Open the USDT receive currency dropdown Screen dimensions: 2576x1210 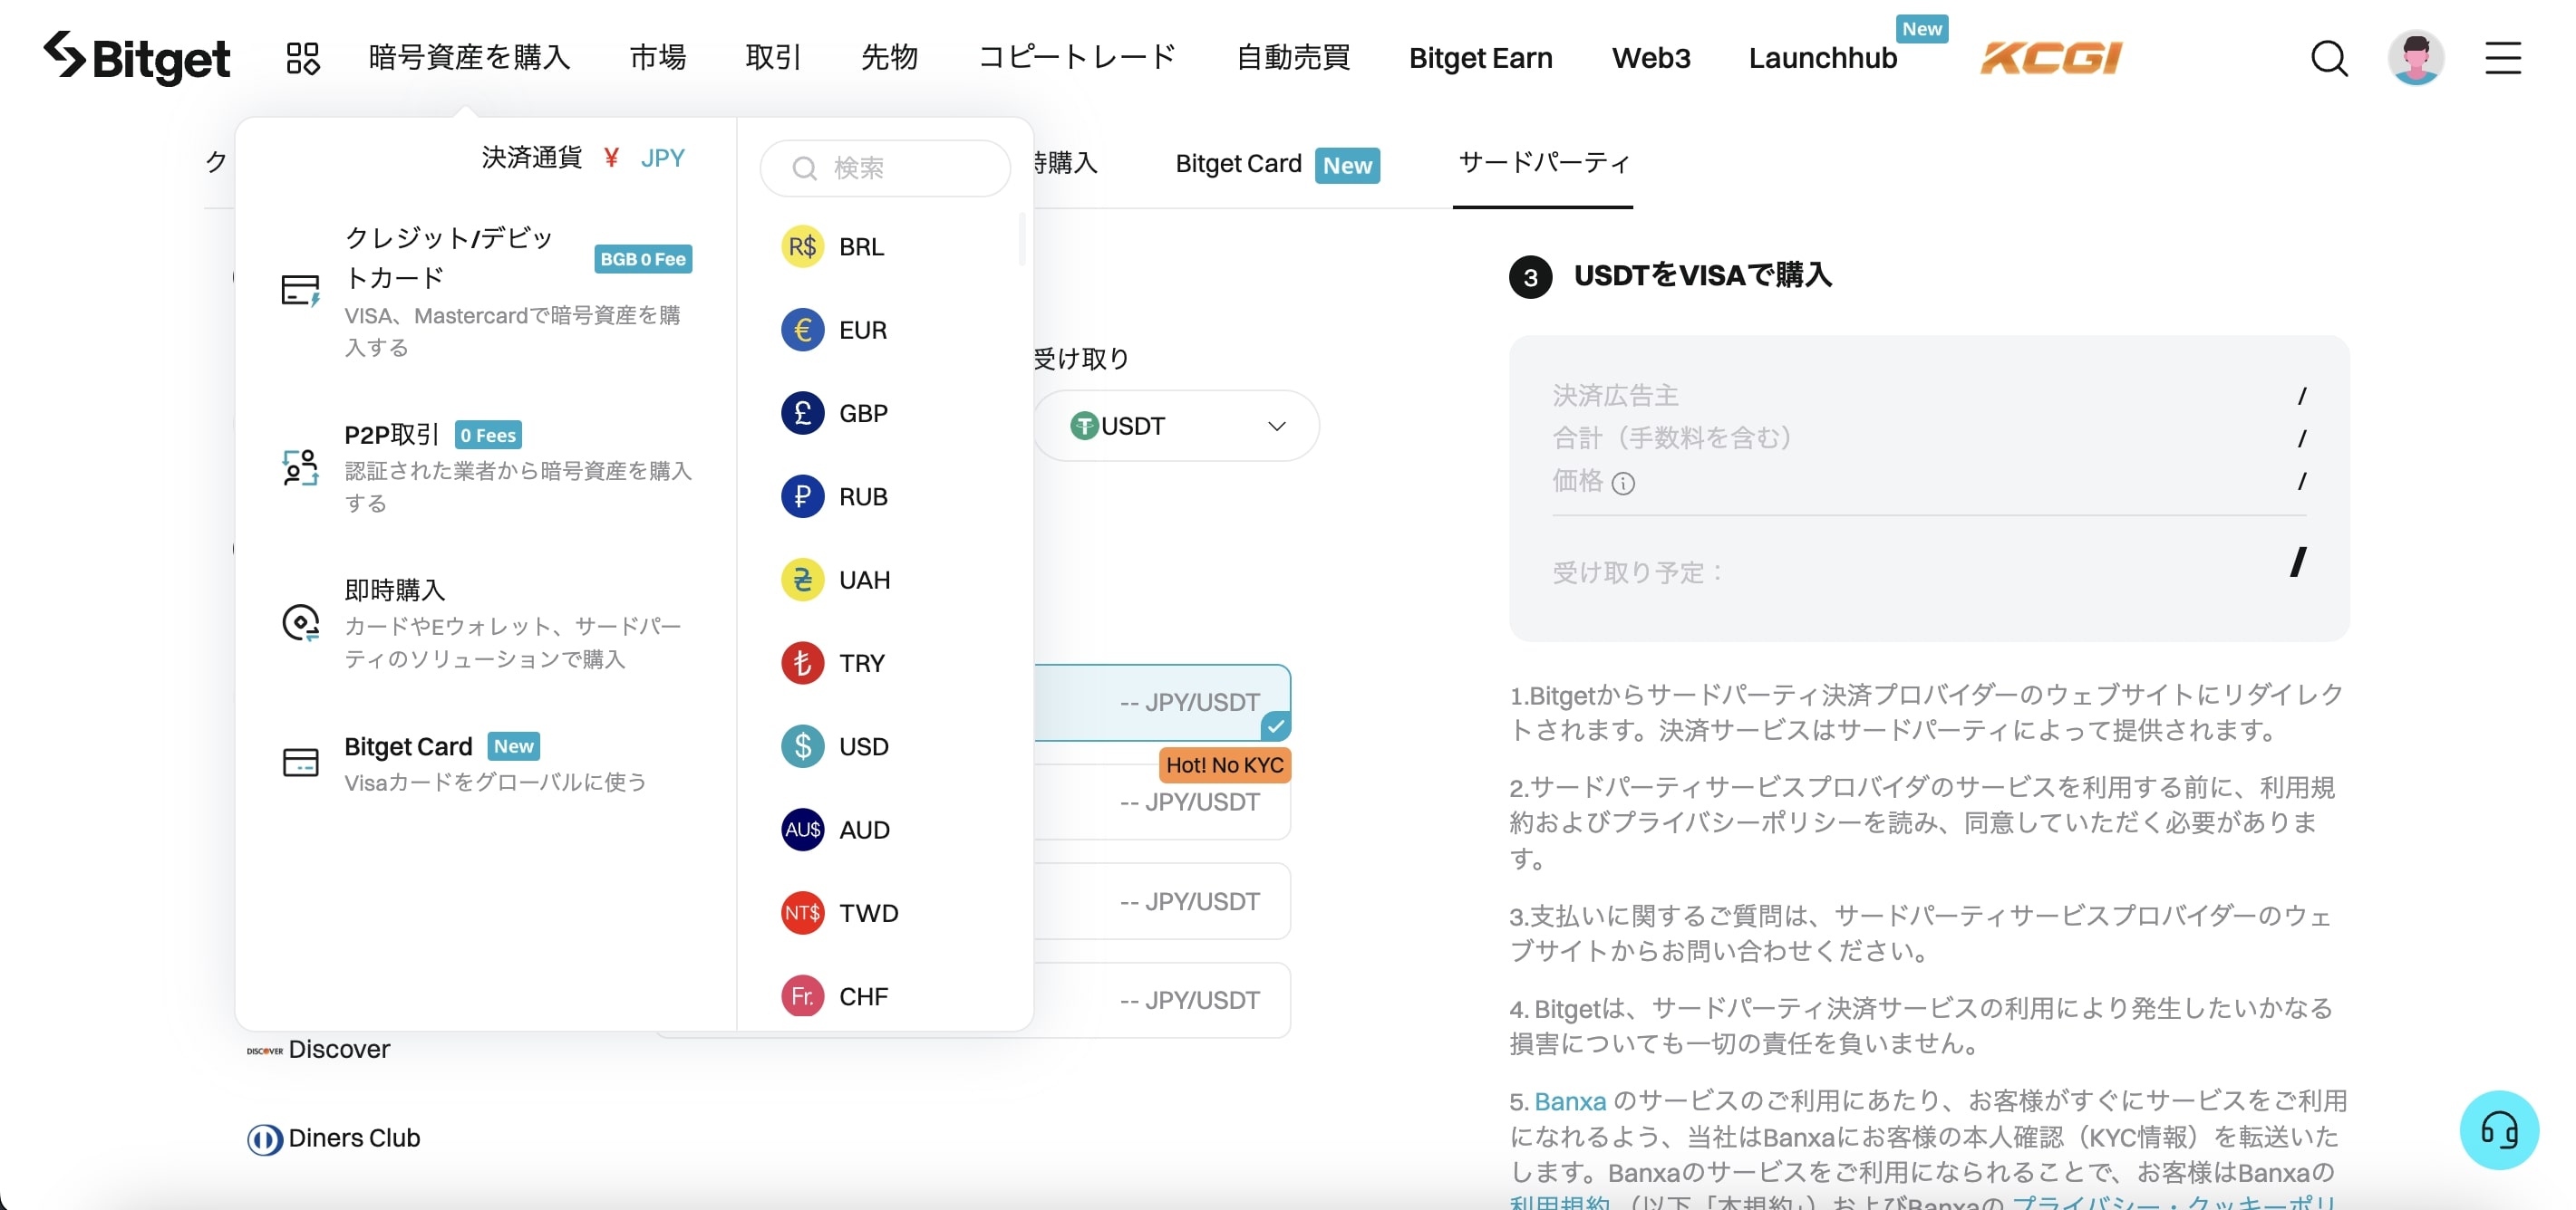click(x=1176, y=427)
